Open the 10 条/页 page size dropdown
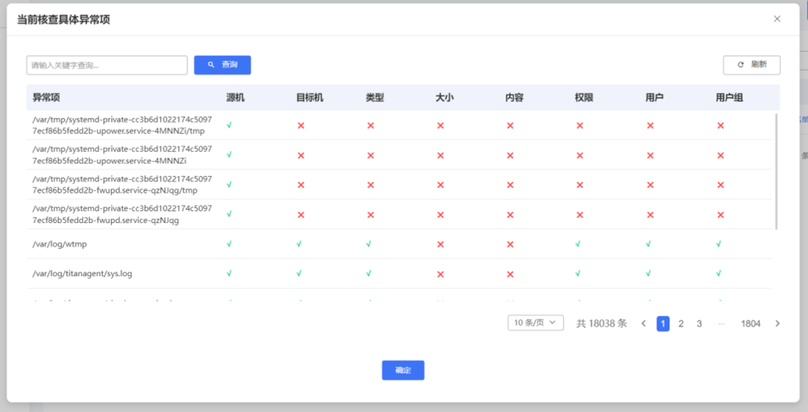 536,323
